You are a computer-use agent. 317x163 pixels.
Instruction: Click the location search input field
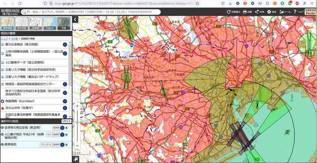point(91,12)
